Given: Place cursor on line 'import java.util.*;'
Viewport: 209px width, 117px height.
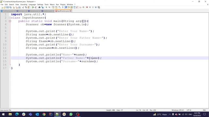Looking at the screenshot, I should (x=28, y=14).
